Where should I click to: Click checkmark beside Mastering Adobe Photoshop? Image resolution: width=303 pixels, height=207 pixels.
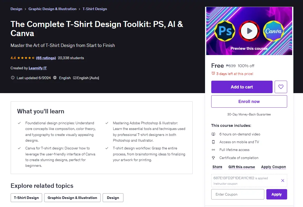point(107,123)
